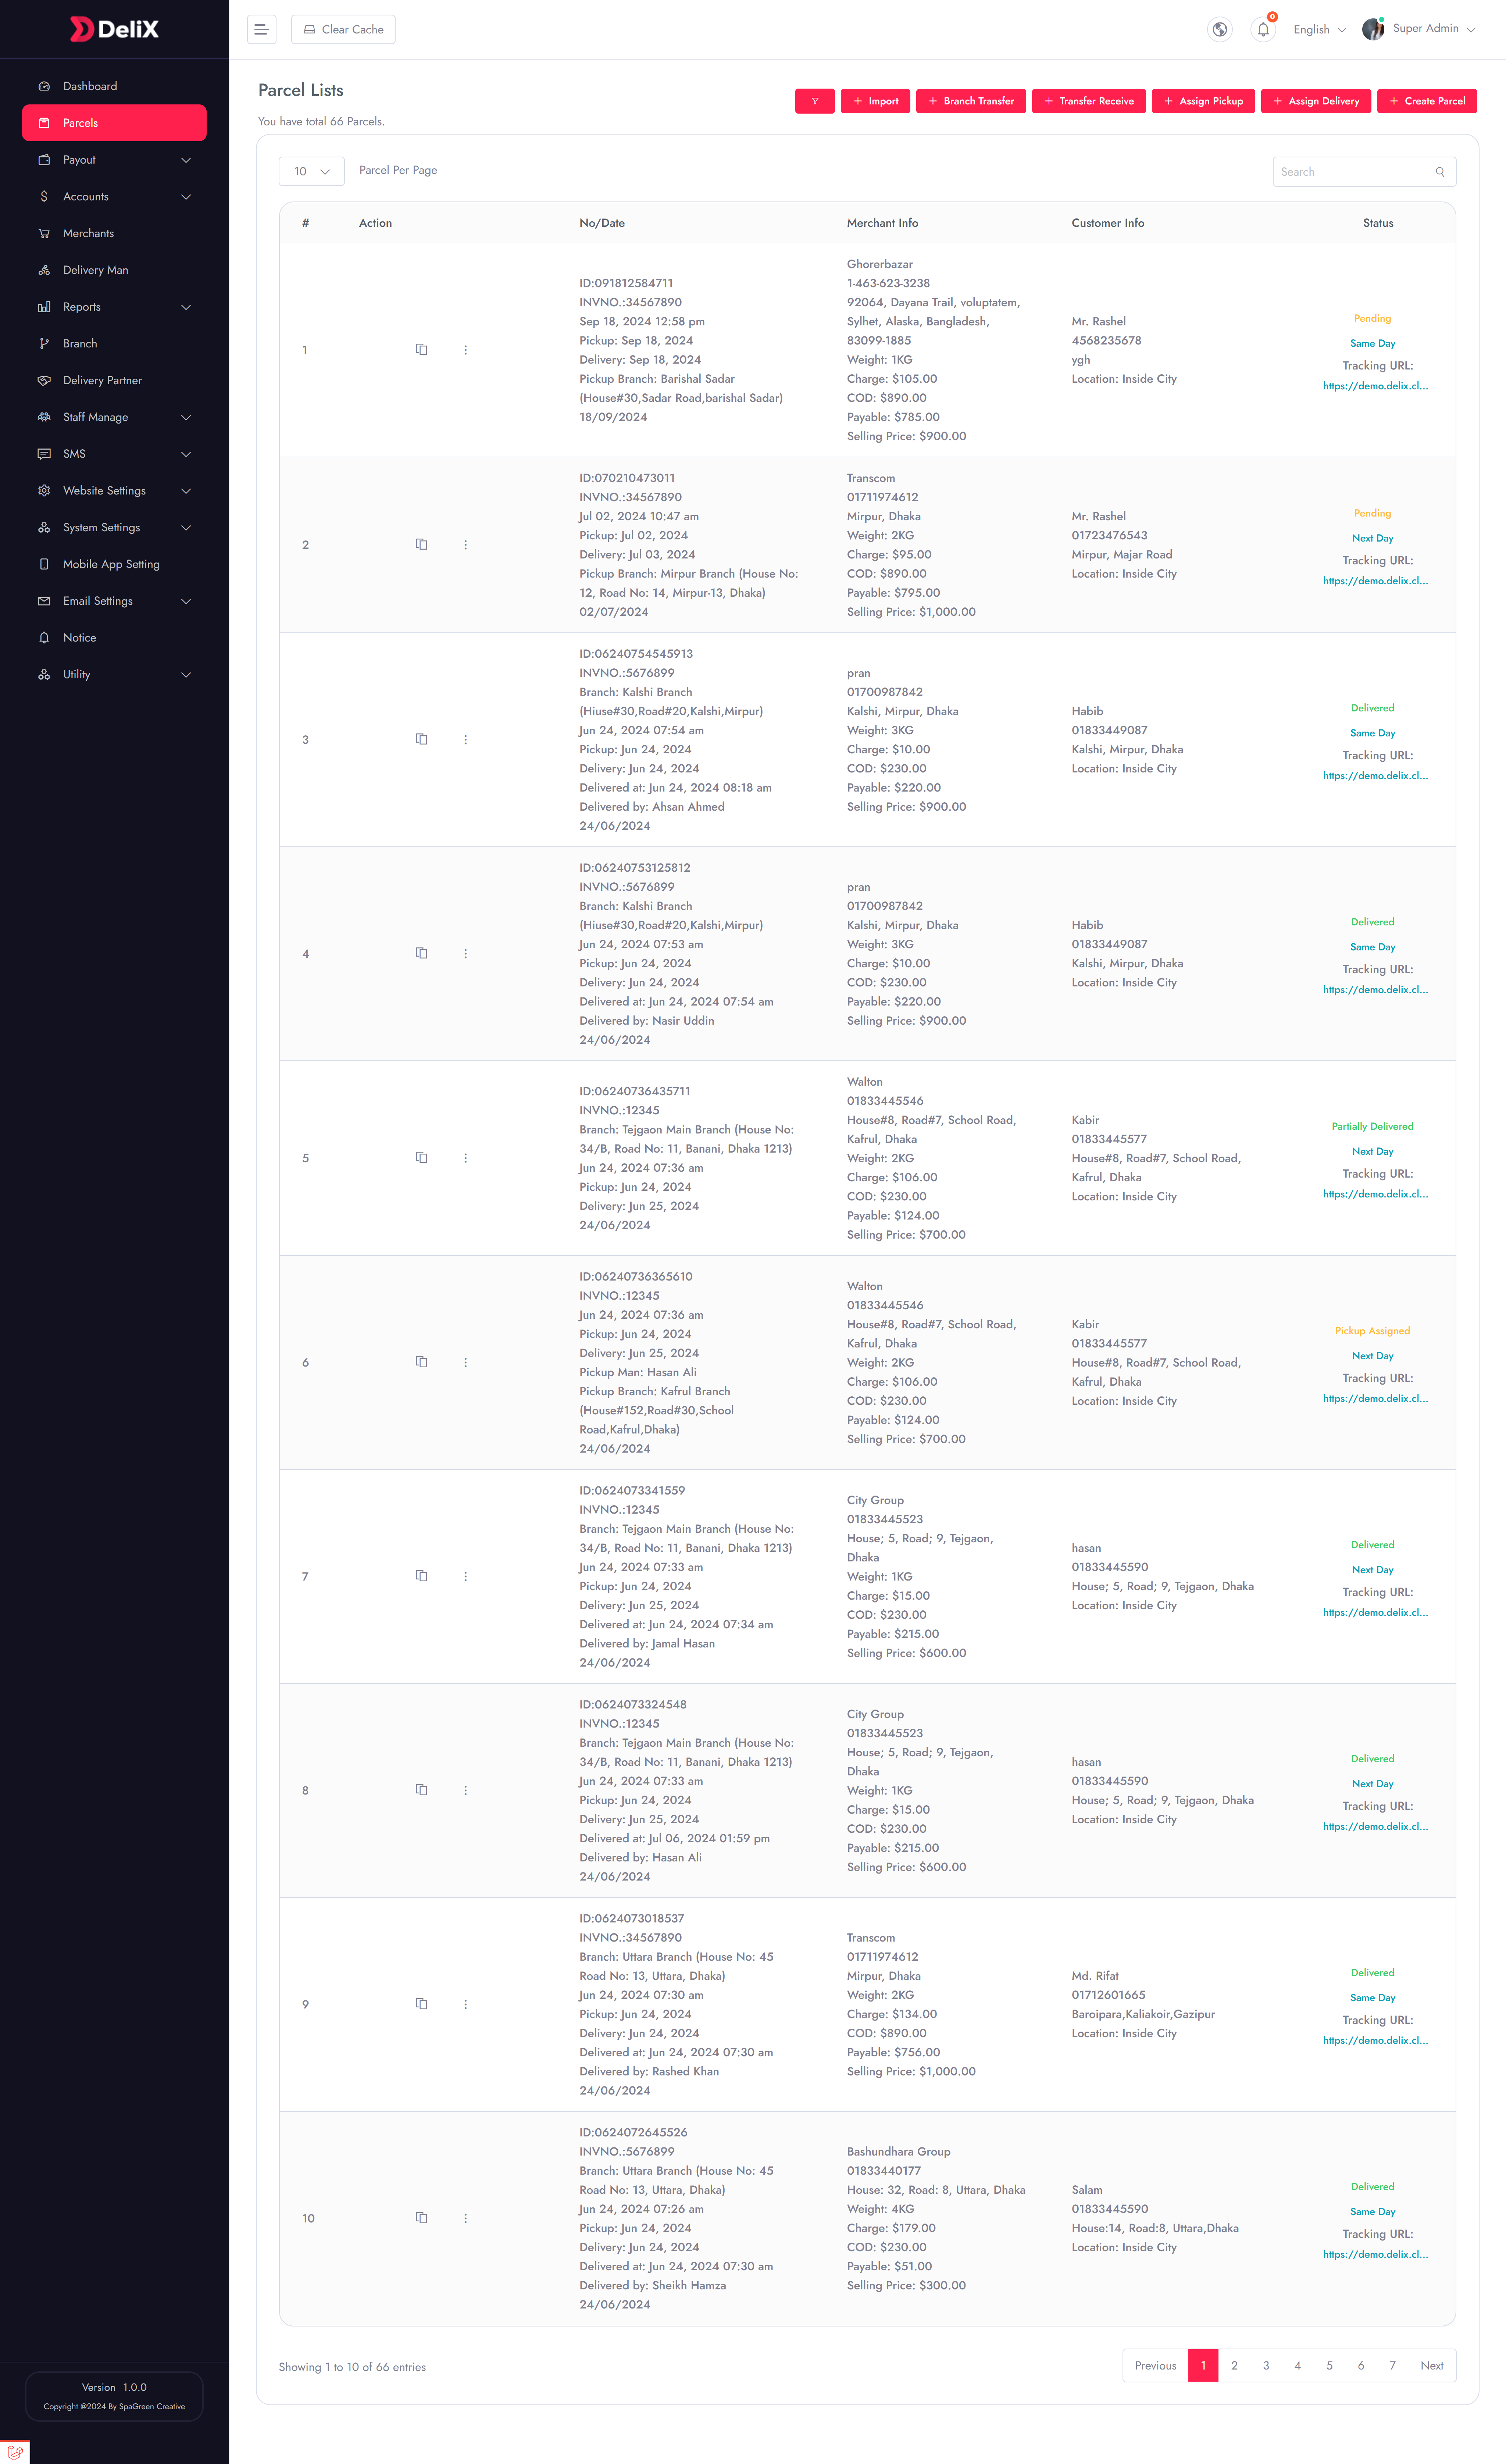Open Notice in the sidebar

click(x=114, y=638)
